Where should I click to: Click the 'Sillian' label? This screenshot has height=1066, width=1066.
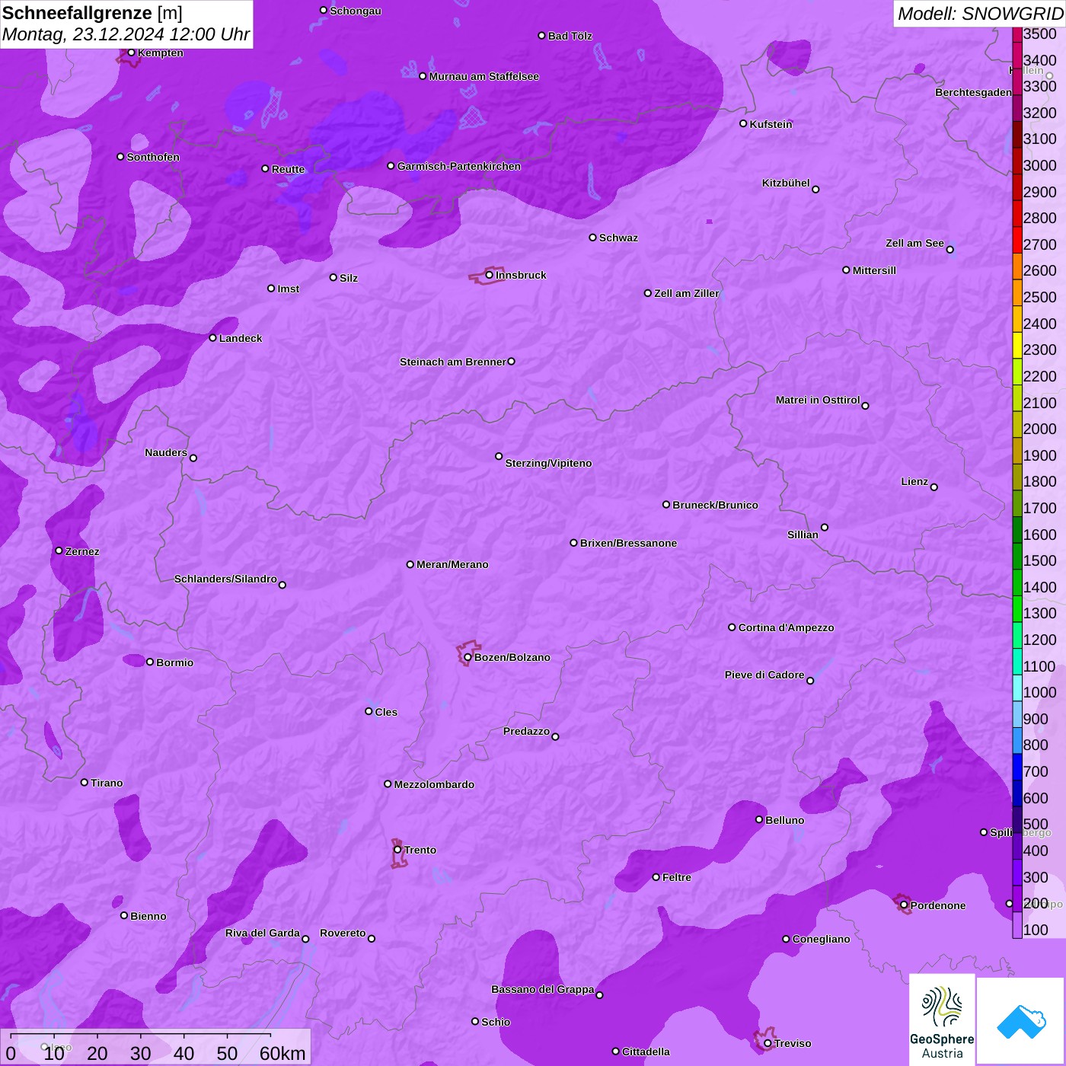pyautogui.click(x=803, y=535)
